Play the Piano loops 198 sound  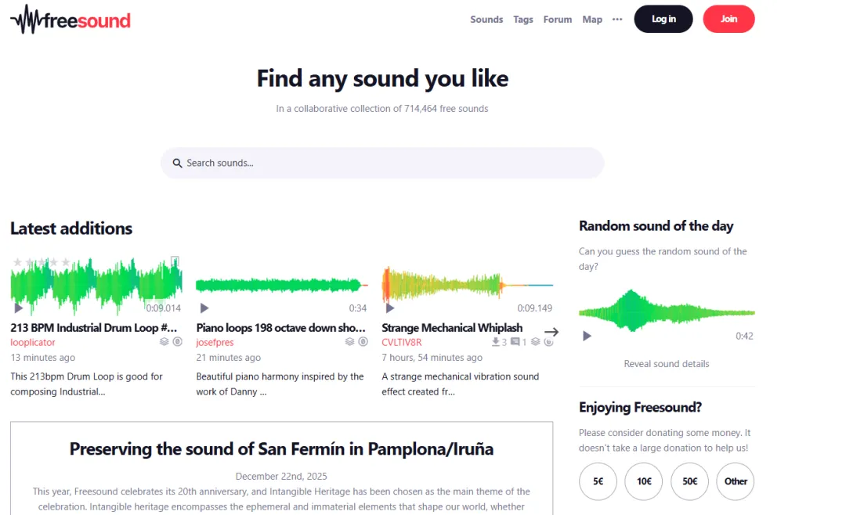pyautogui.click(x=204, y=308)
